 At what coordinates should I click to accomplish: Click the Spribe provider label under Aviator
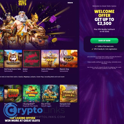25,71
